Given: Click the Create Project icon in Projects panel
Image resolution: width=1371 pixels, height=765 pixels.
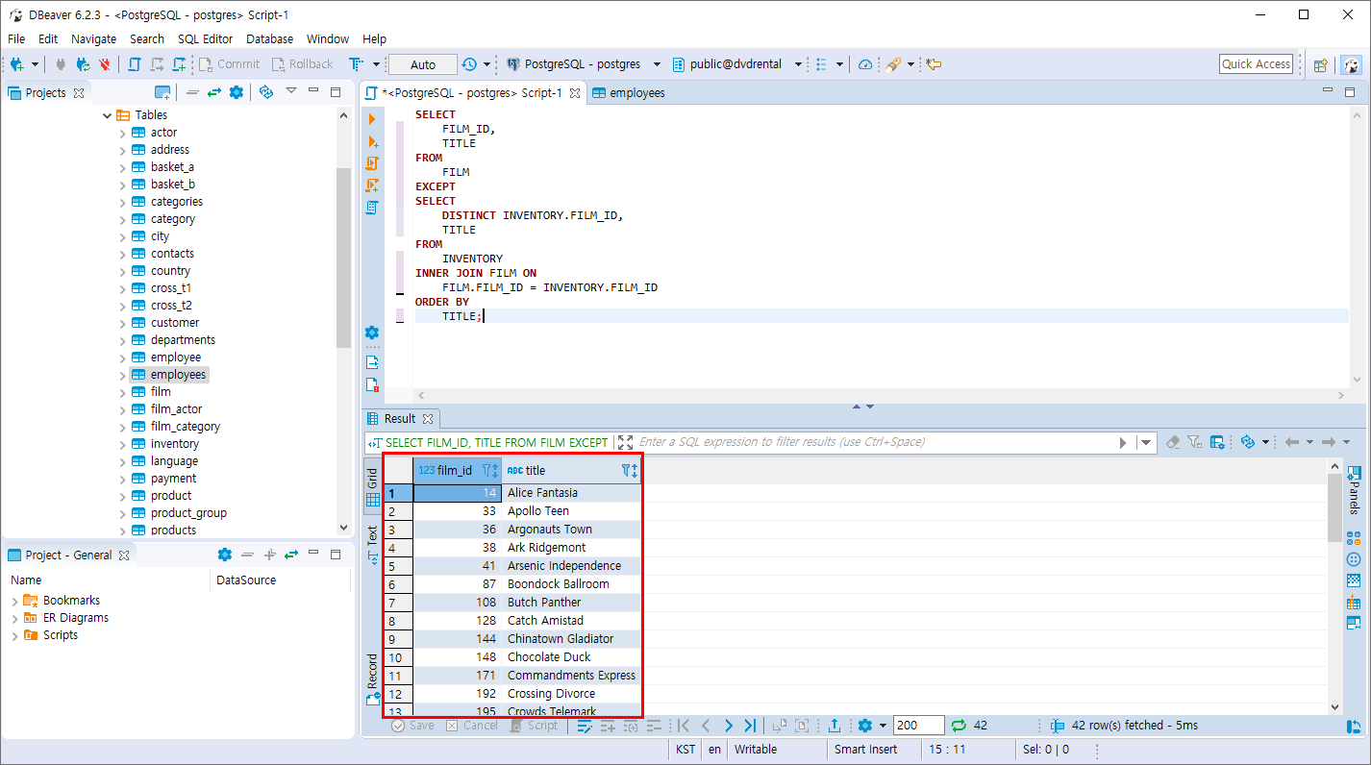Looking at the screenshot, I should click(162, 92).
